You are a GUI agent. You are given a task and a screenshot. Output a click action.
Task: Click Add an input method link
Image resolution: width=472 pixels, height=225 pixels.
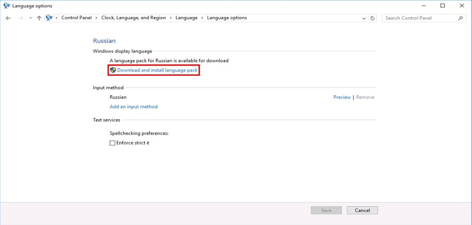133,107
